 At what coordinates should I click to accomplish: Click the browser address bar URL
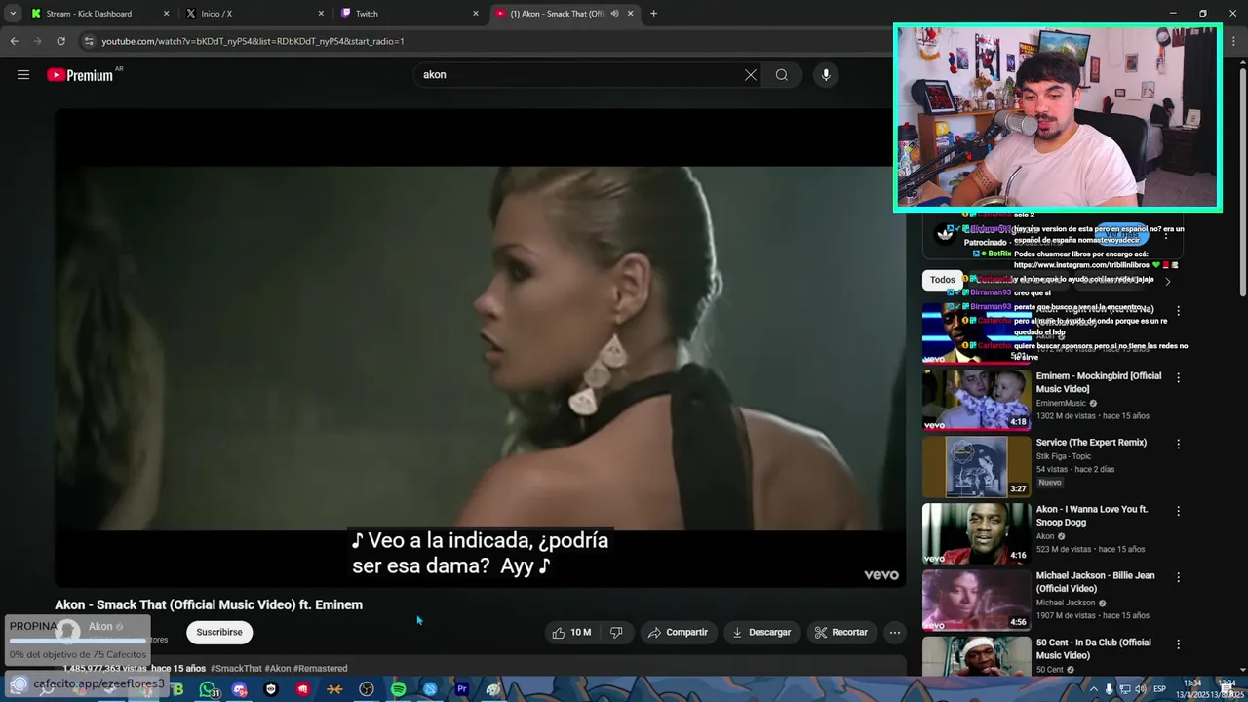[x=253, y=41]
